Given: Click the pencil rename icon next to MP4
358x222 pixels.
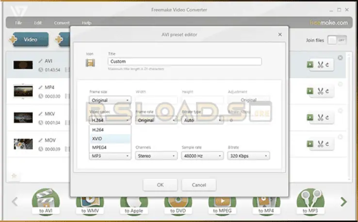Looking at the screenshot, I should [x=40, y=87].
